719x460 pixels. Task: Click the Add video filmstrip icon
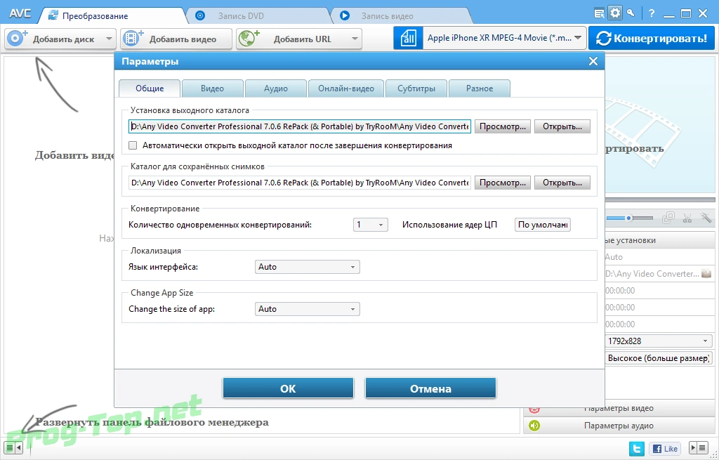(133, 39)
